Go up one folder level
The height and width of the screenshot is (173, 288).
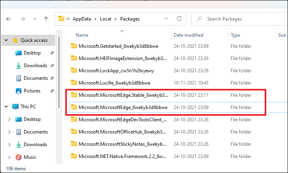click(46, 19)
